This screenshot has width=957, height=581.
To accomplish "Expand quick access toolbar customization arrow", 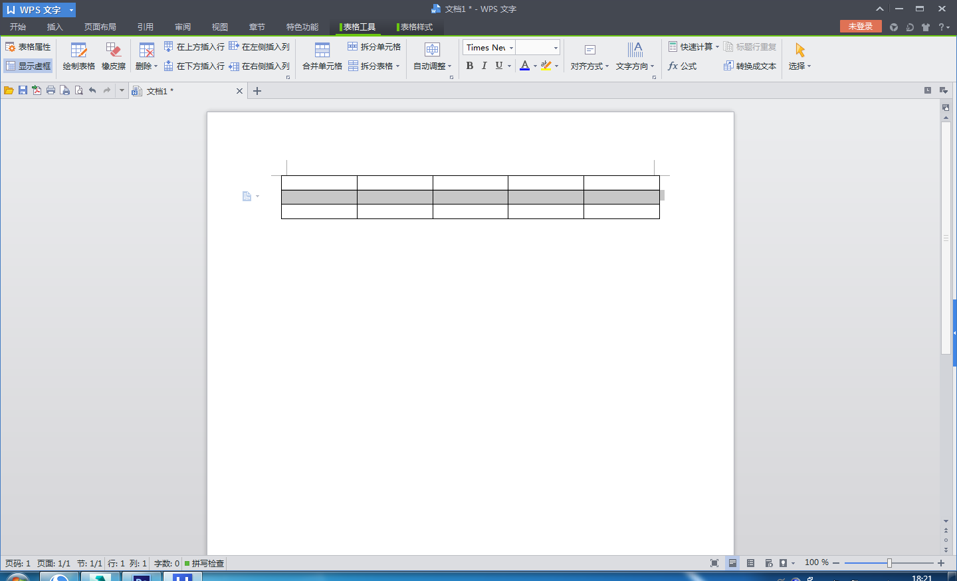I will click(122, 90).
